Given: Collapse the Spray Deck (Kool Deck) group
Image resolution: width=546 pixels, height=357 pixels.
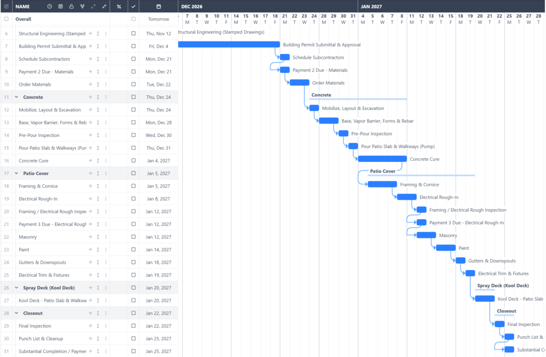Looking at the screenshot, I should coord(17,287).
